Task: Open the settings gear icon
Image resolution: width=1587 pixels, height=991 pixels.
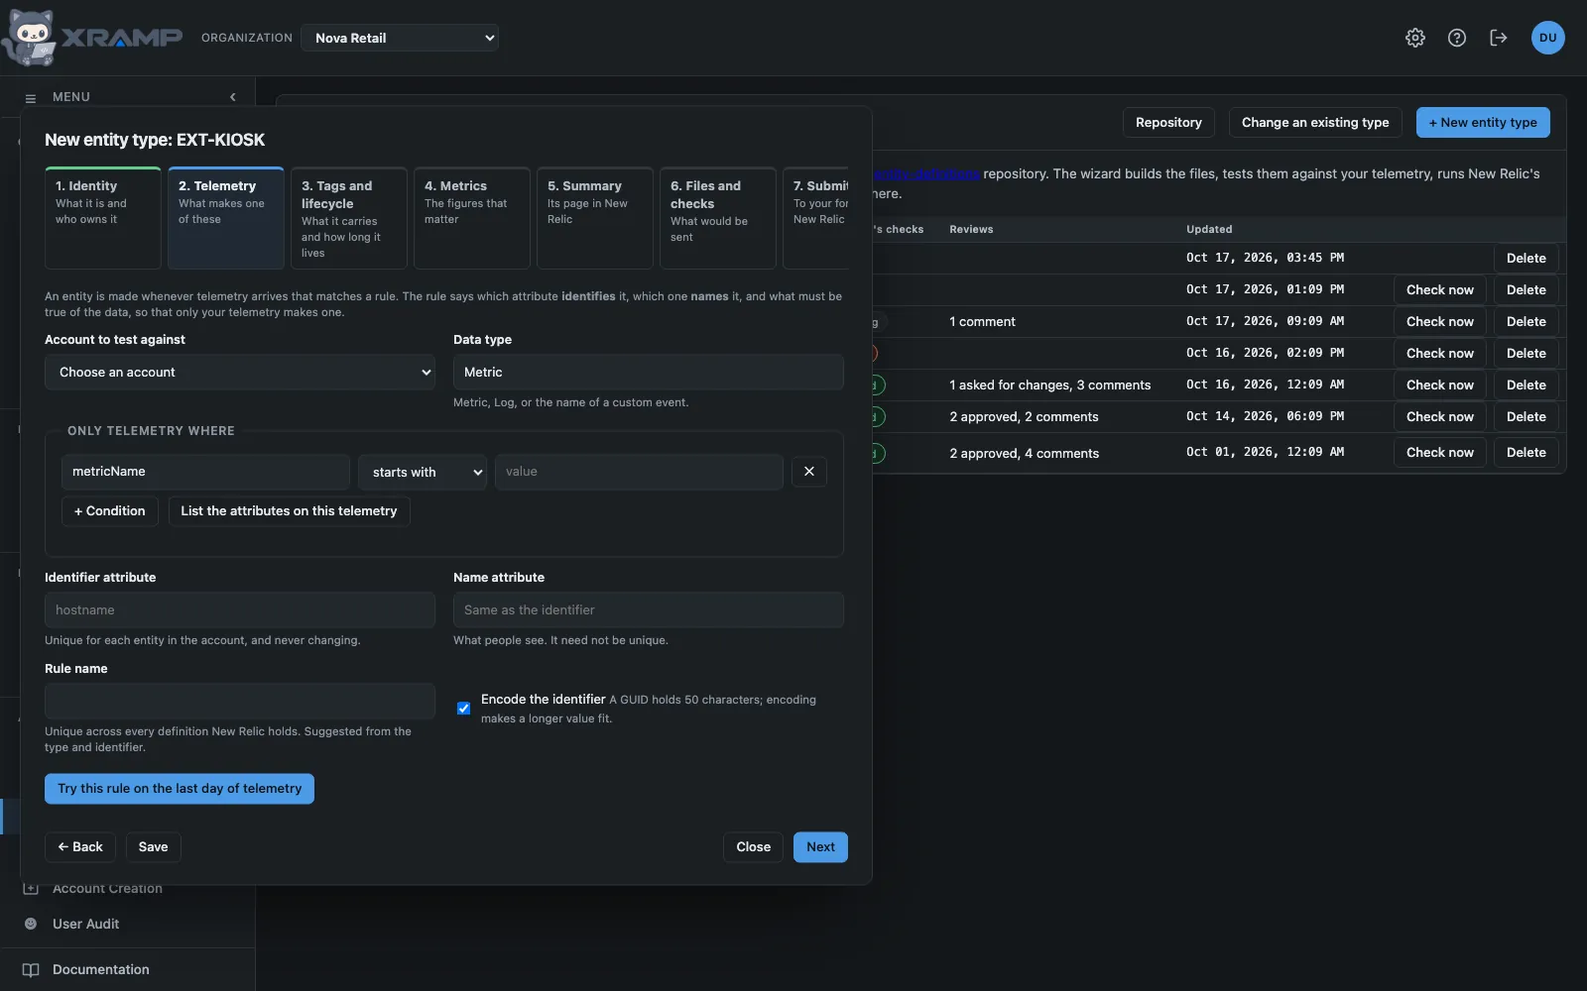Action: click(x=1415, y=38)
